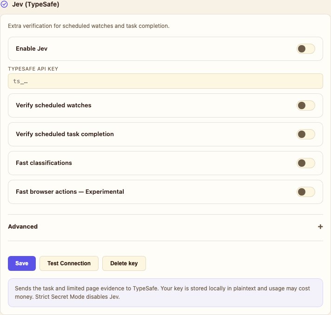Click the Delete key button

pos(124,263)
